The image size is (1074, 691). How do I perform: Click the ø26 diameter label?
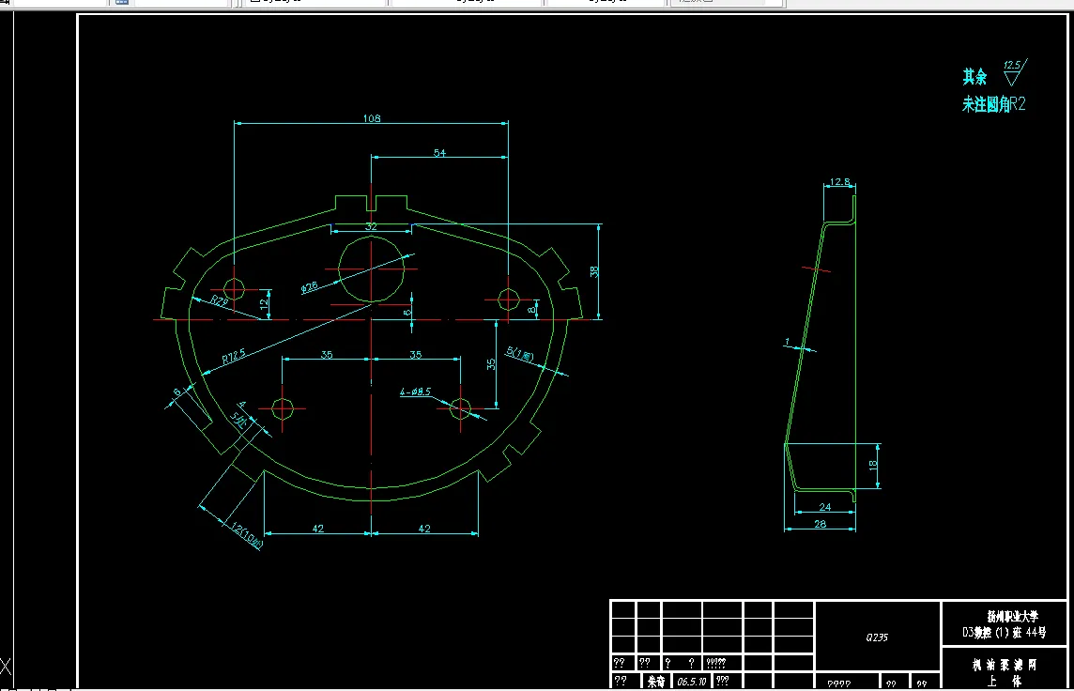click(x=310, y=286)
